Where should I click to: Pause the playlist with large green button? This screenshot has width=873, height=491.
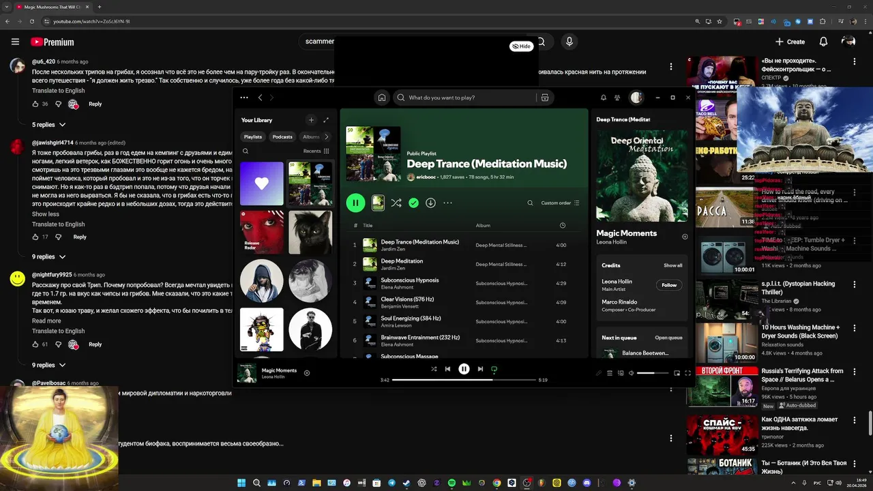355,203
